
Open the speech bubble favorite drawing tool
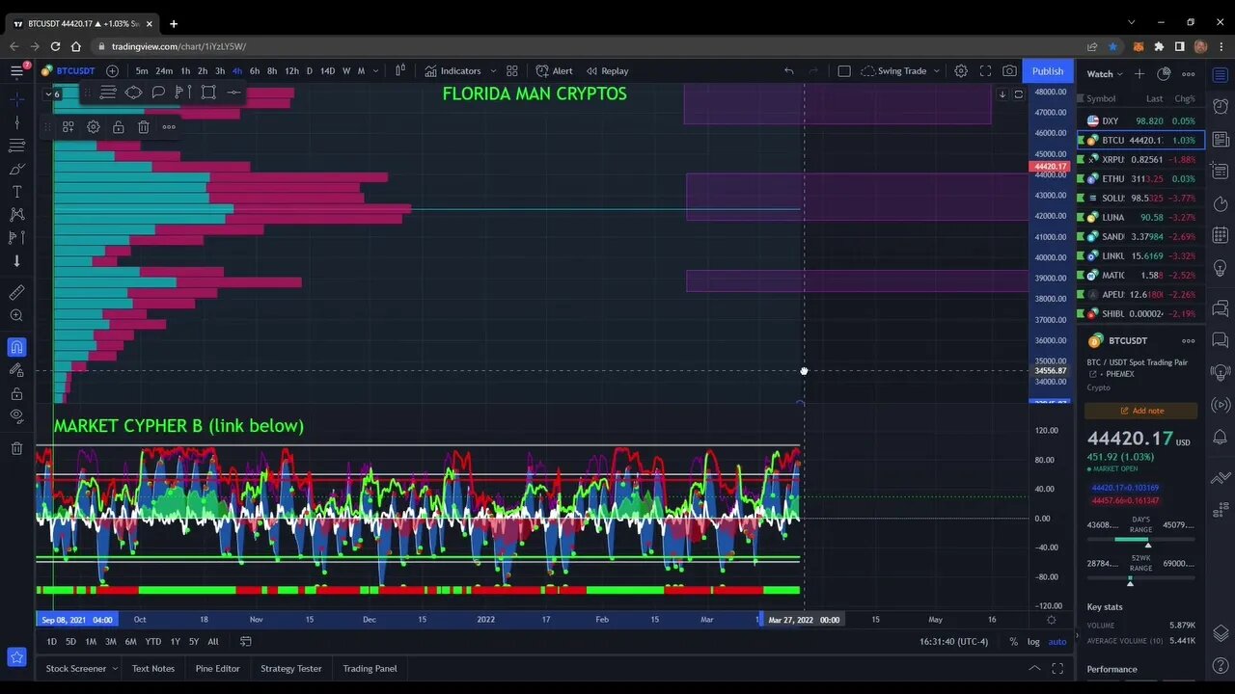pyautogui.click(x=158, y=93)
